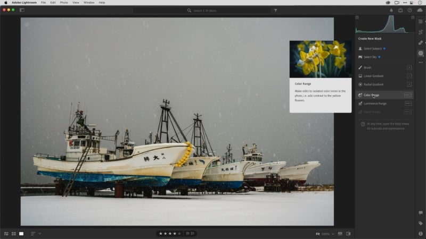Toggle histogram shadow clipping indicator
This screenshot has height=239, width=426.
(357, 18)
